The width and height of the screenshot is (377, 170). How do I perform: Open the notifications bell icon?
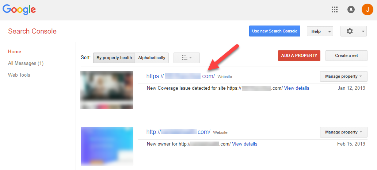coord(351,9)
